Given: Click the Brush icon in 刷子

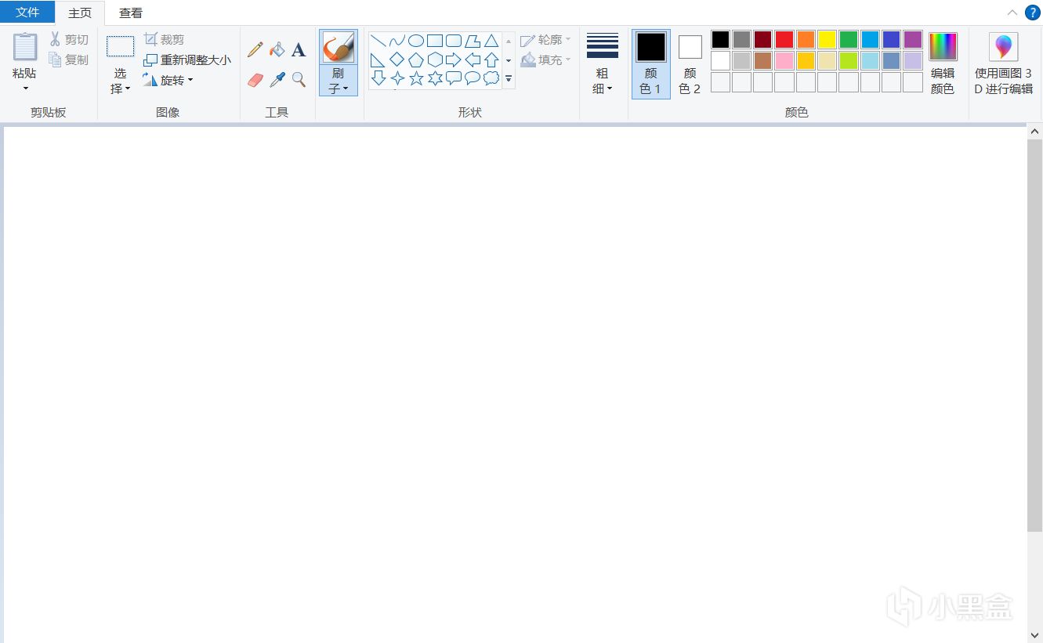Looking at the screenshot, I should click(338, 48).
